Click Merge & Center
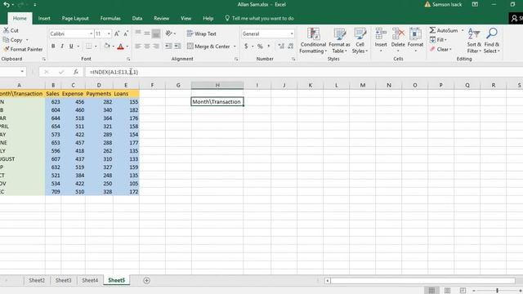 208,47
